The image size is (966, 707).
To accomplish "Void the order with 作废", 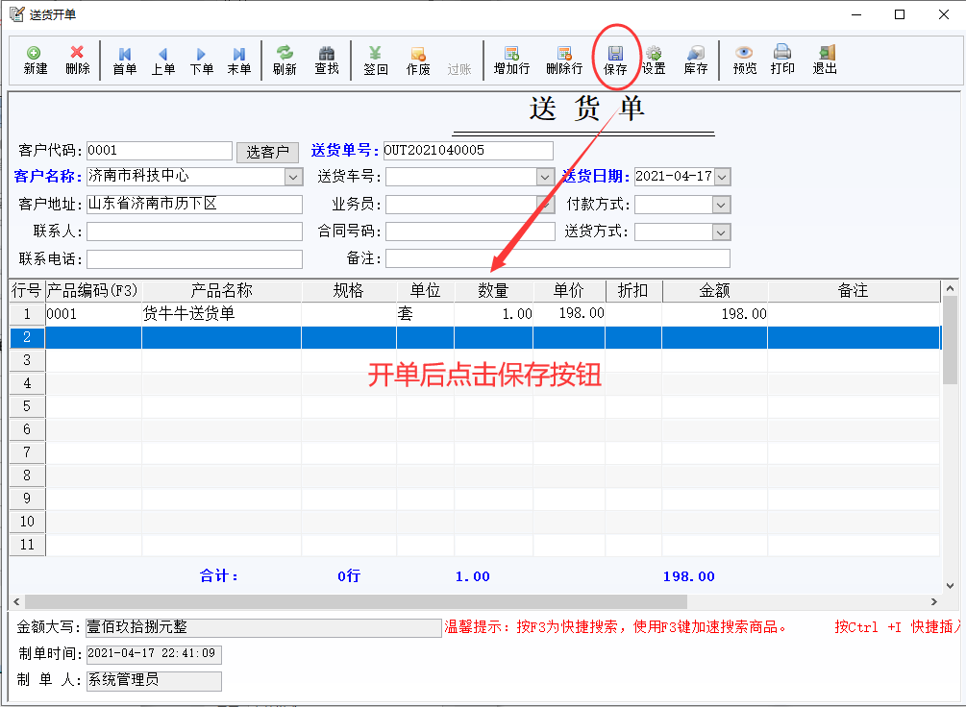I will [418, 61].
